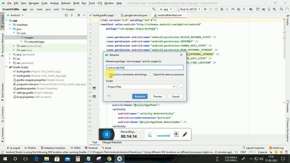Switch to build.gradle (app) tab
290x163 pixels.
(103, 15)
